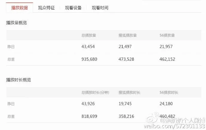The height and width of the screenshot is (130, 206).
Task: Click the 播放时长概览 section heading
Action: 19,80
